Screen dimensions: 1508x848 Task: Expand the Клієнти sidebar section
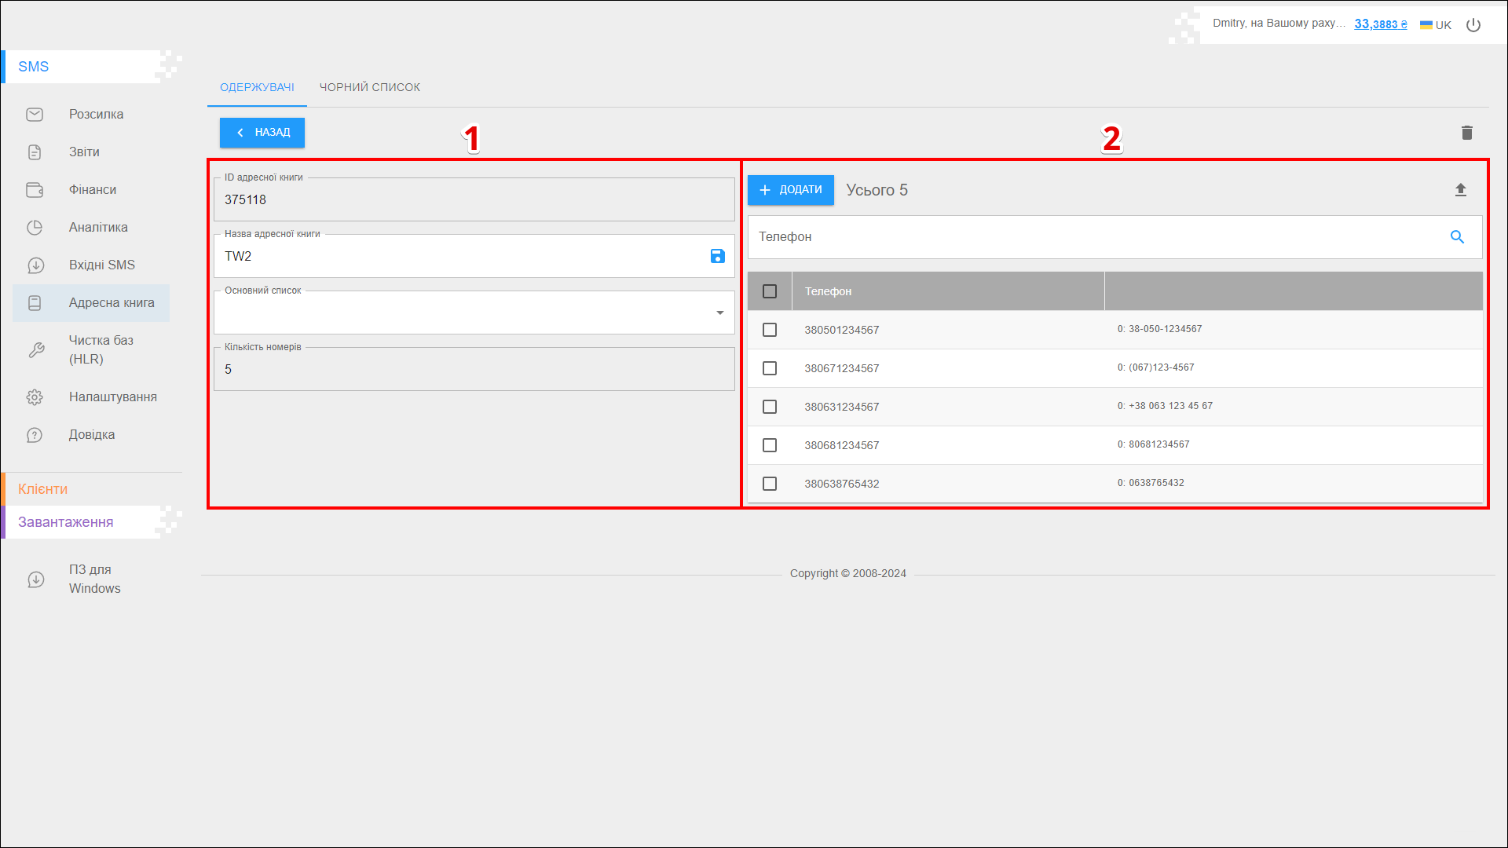[x=43, y=489]
